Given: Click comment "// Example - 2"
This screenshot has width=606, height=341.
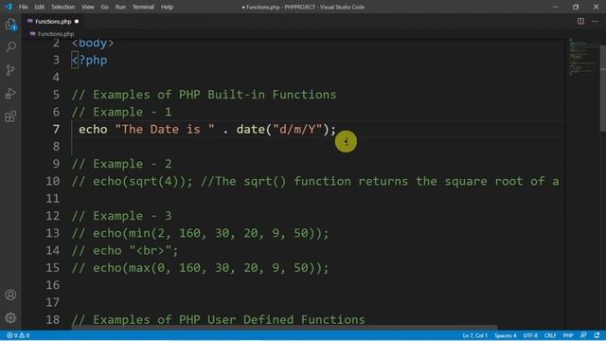Looking at the screenshot, I should [122, 164].
